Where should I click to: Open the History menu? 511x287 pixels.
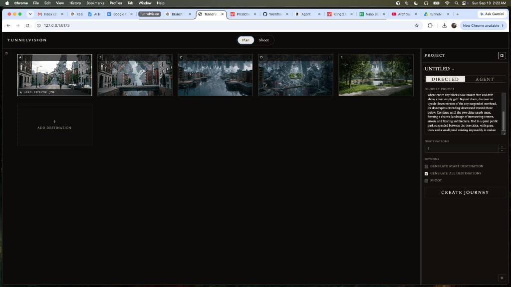pyautogui.click(x=75, y=3)
